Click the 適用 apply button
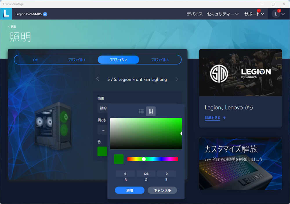This screenshot has width=290, height=204. coord(130,190)
